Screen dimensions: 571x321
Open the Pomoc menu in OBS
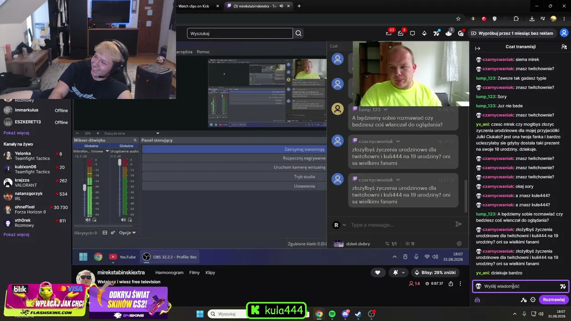[203, 52]
